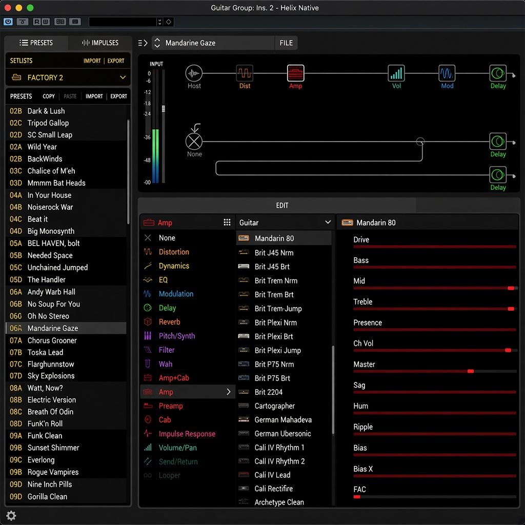Toggle plugin bypass power button in host toolbar

tap(8, 22)
